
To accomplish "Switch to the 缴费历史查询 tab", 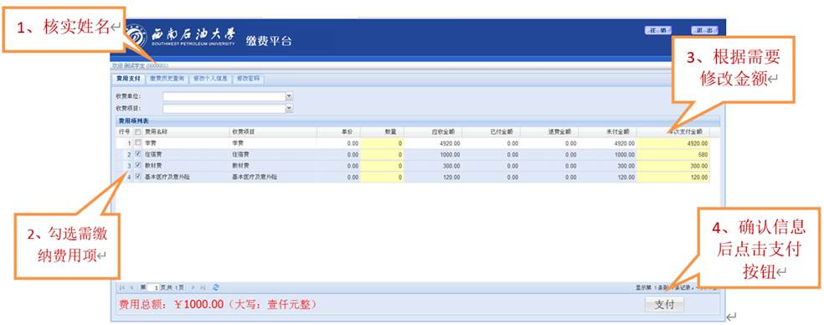I will coord(167,79).
